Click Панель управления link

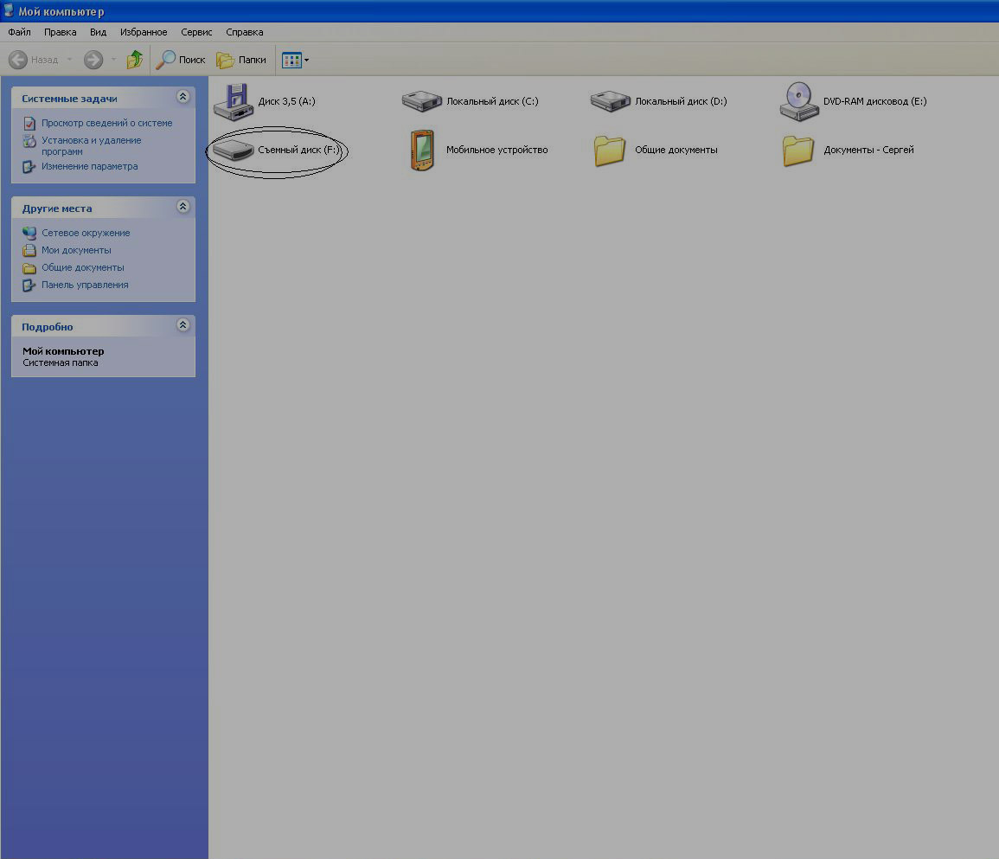85,285
